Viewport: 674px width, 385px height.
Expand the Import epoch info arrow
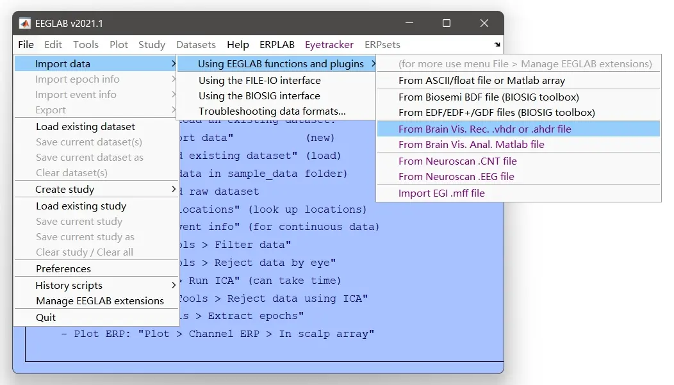click(173, 79)
